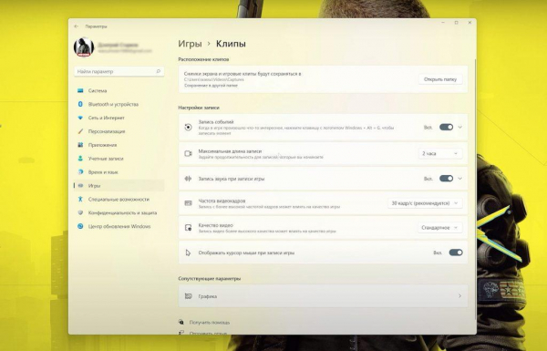Disable Запись звука при записи игры

pos(446,179)
